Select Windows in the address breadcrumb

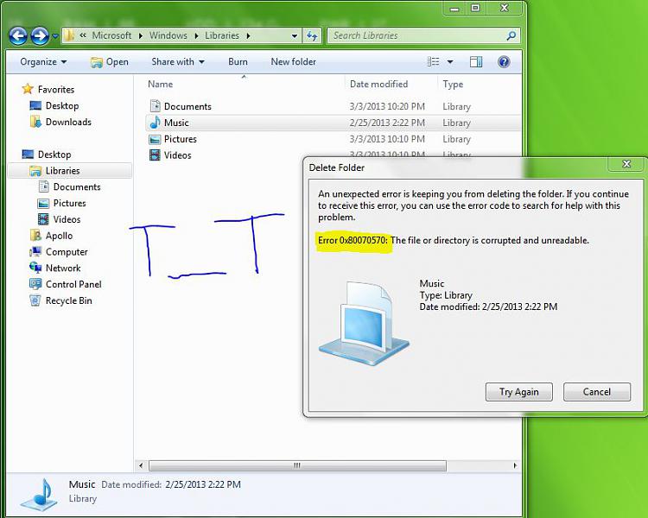coord(168,35)
